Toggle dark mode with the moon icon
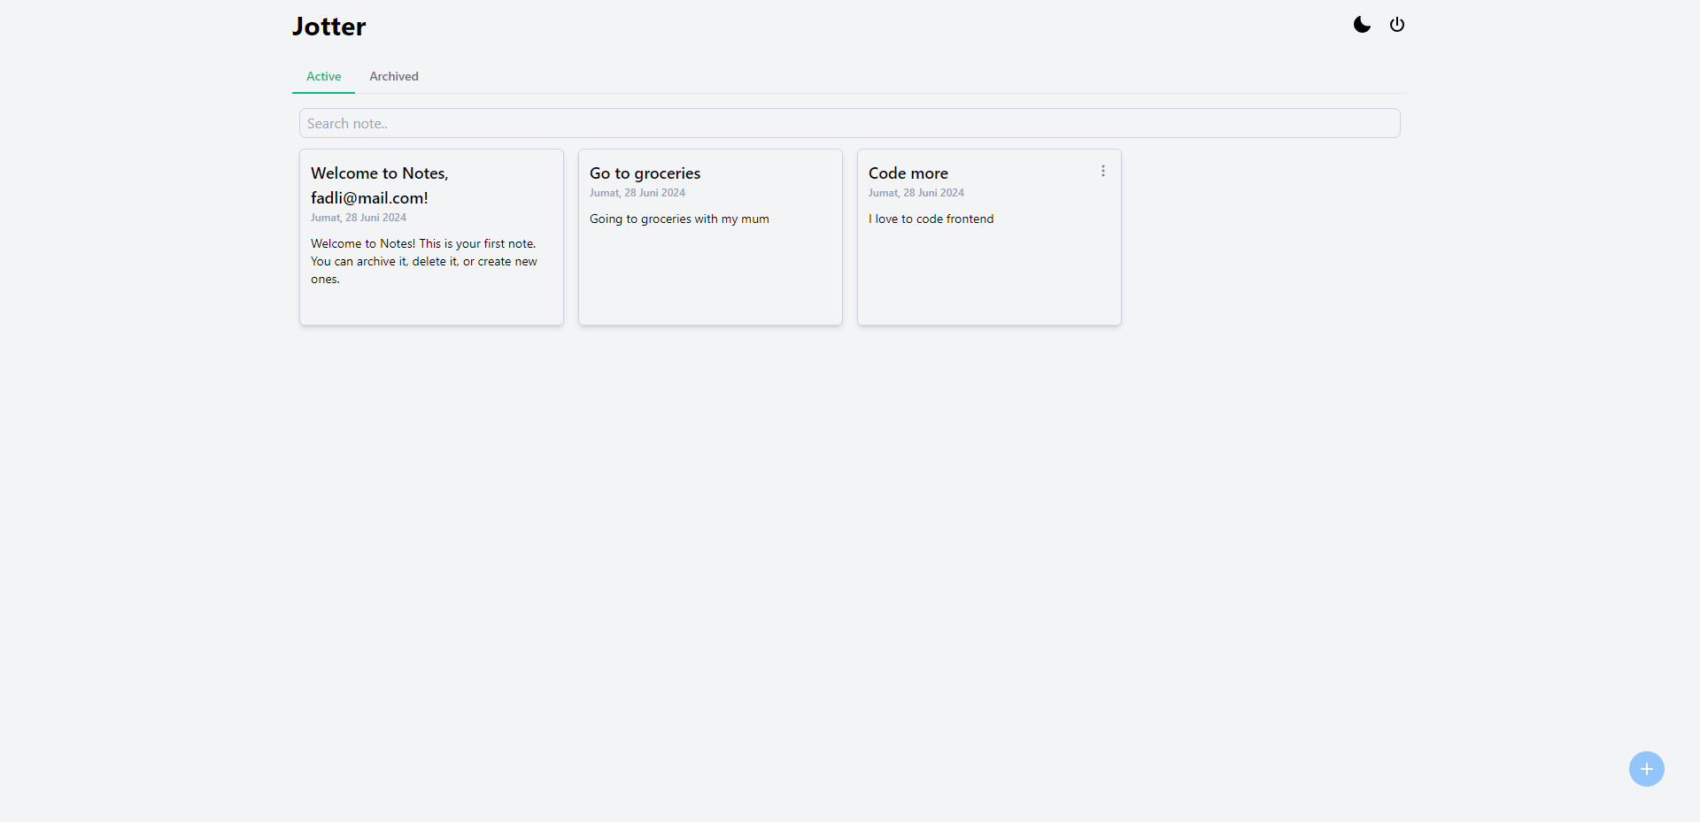This screenshot has height=822, width=1700. (1362, 25)
